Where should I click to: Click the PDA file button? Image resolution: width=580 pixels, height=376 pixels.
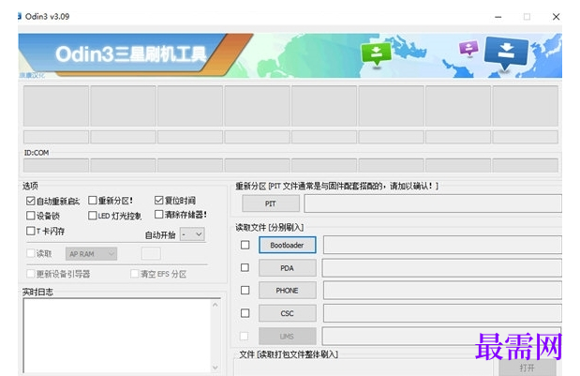coord(288,268)
